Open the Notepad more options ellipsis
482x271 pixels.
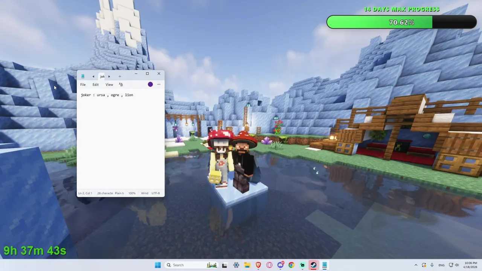[159, 84]
